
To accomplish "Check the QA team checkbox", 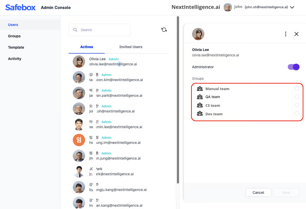I will pyautogui.click(x=297, y=97).
